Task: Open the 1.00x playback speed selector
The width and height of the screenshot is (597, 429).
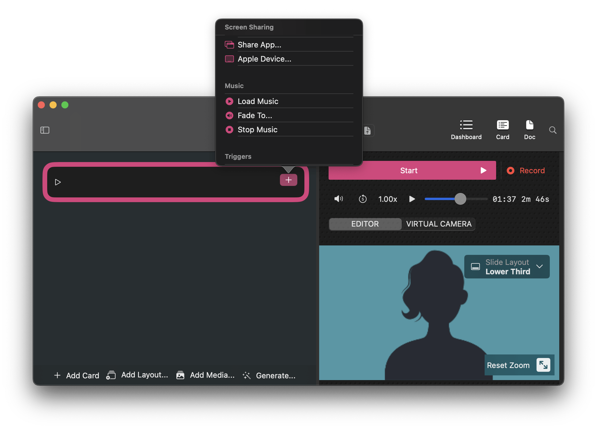Action: [388, 199]
